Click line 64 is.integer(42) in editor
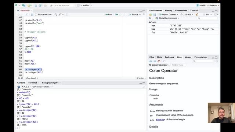This screenshot has height=132, width=235. pos(33,69)
